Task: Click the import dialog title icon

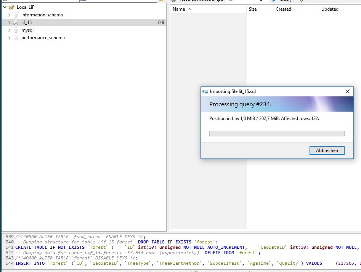Action: [205, 91]
